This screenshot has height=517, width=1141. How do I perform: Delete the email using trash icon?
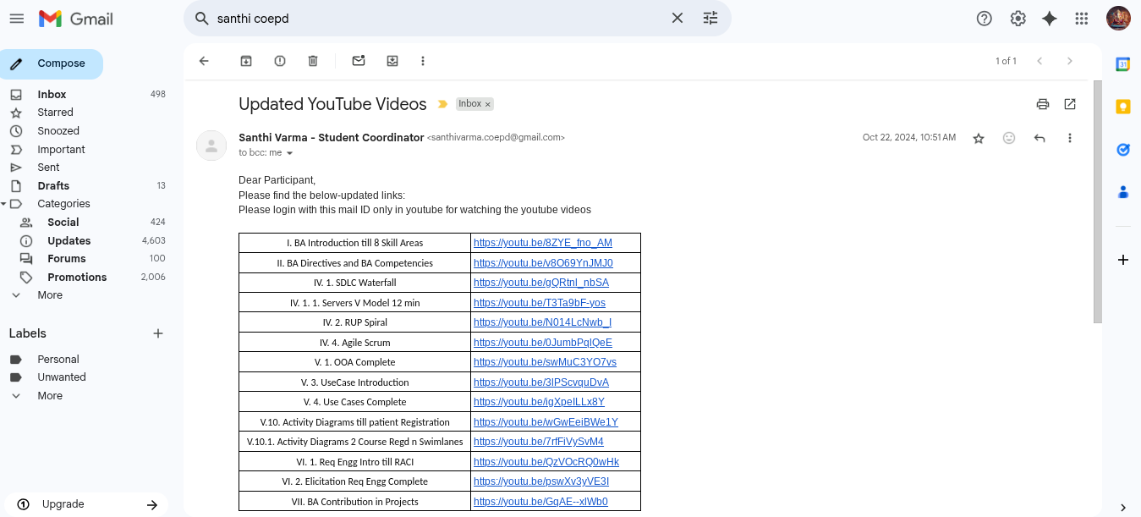pyautogui.click(x=313, y=61)
